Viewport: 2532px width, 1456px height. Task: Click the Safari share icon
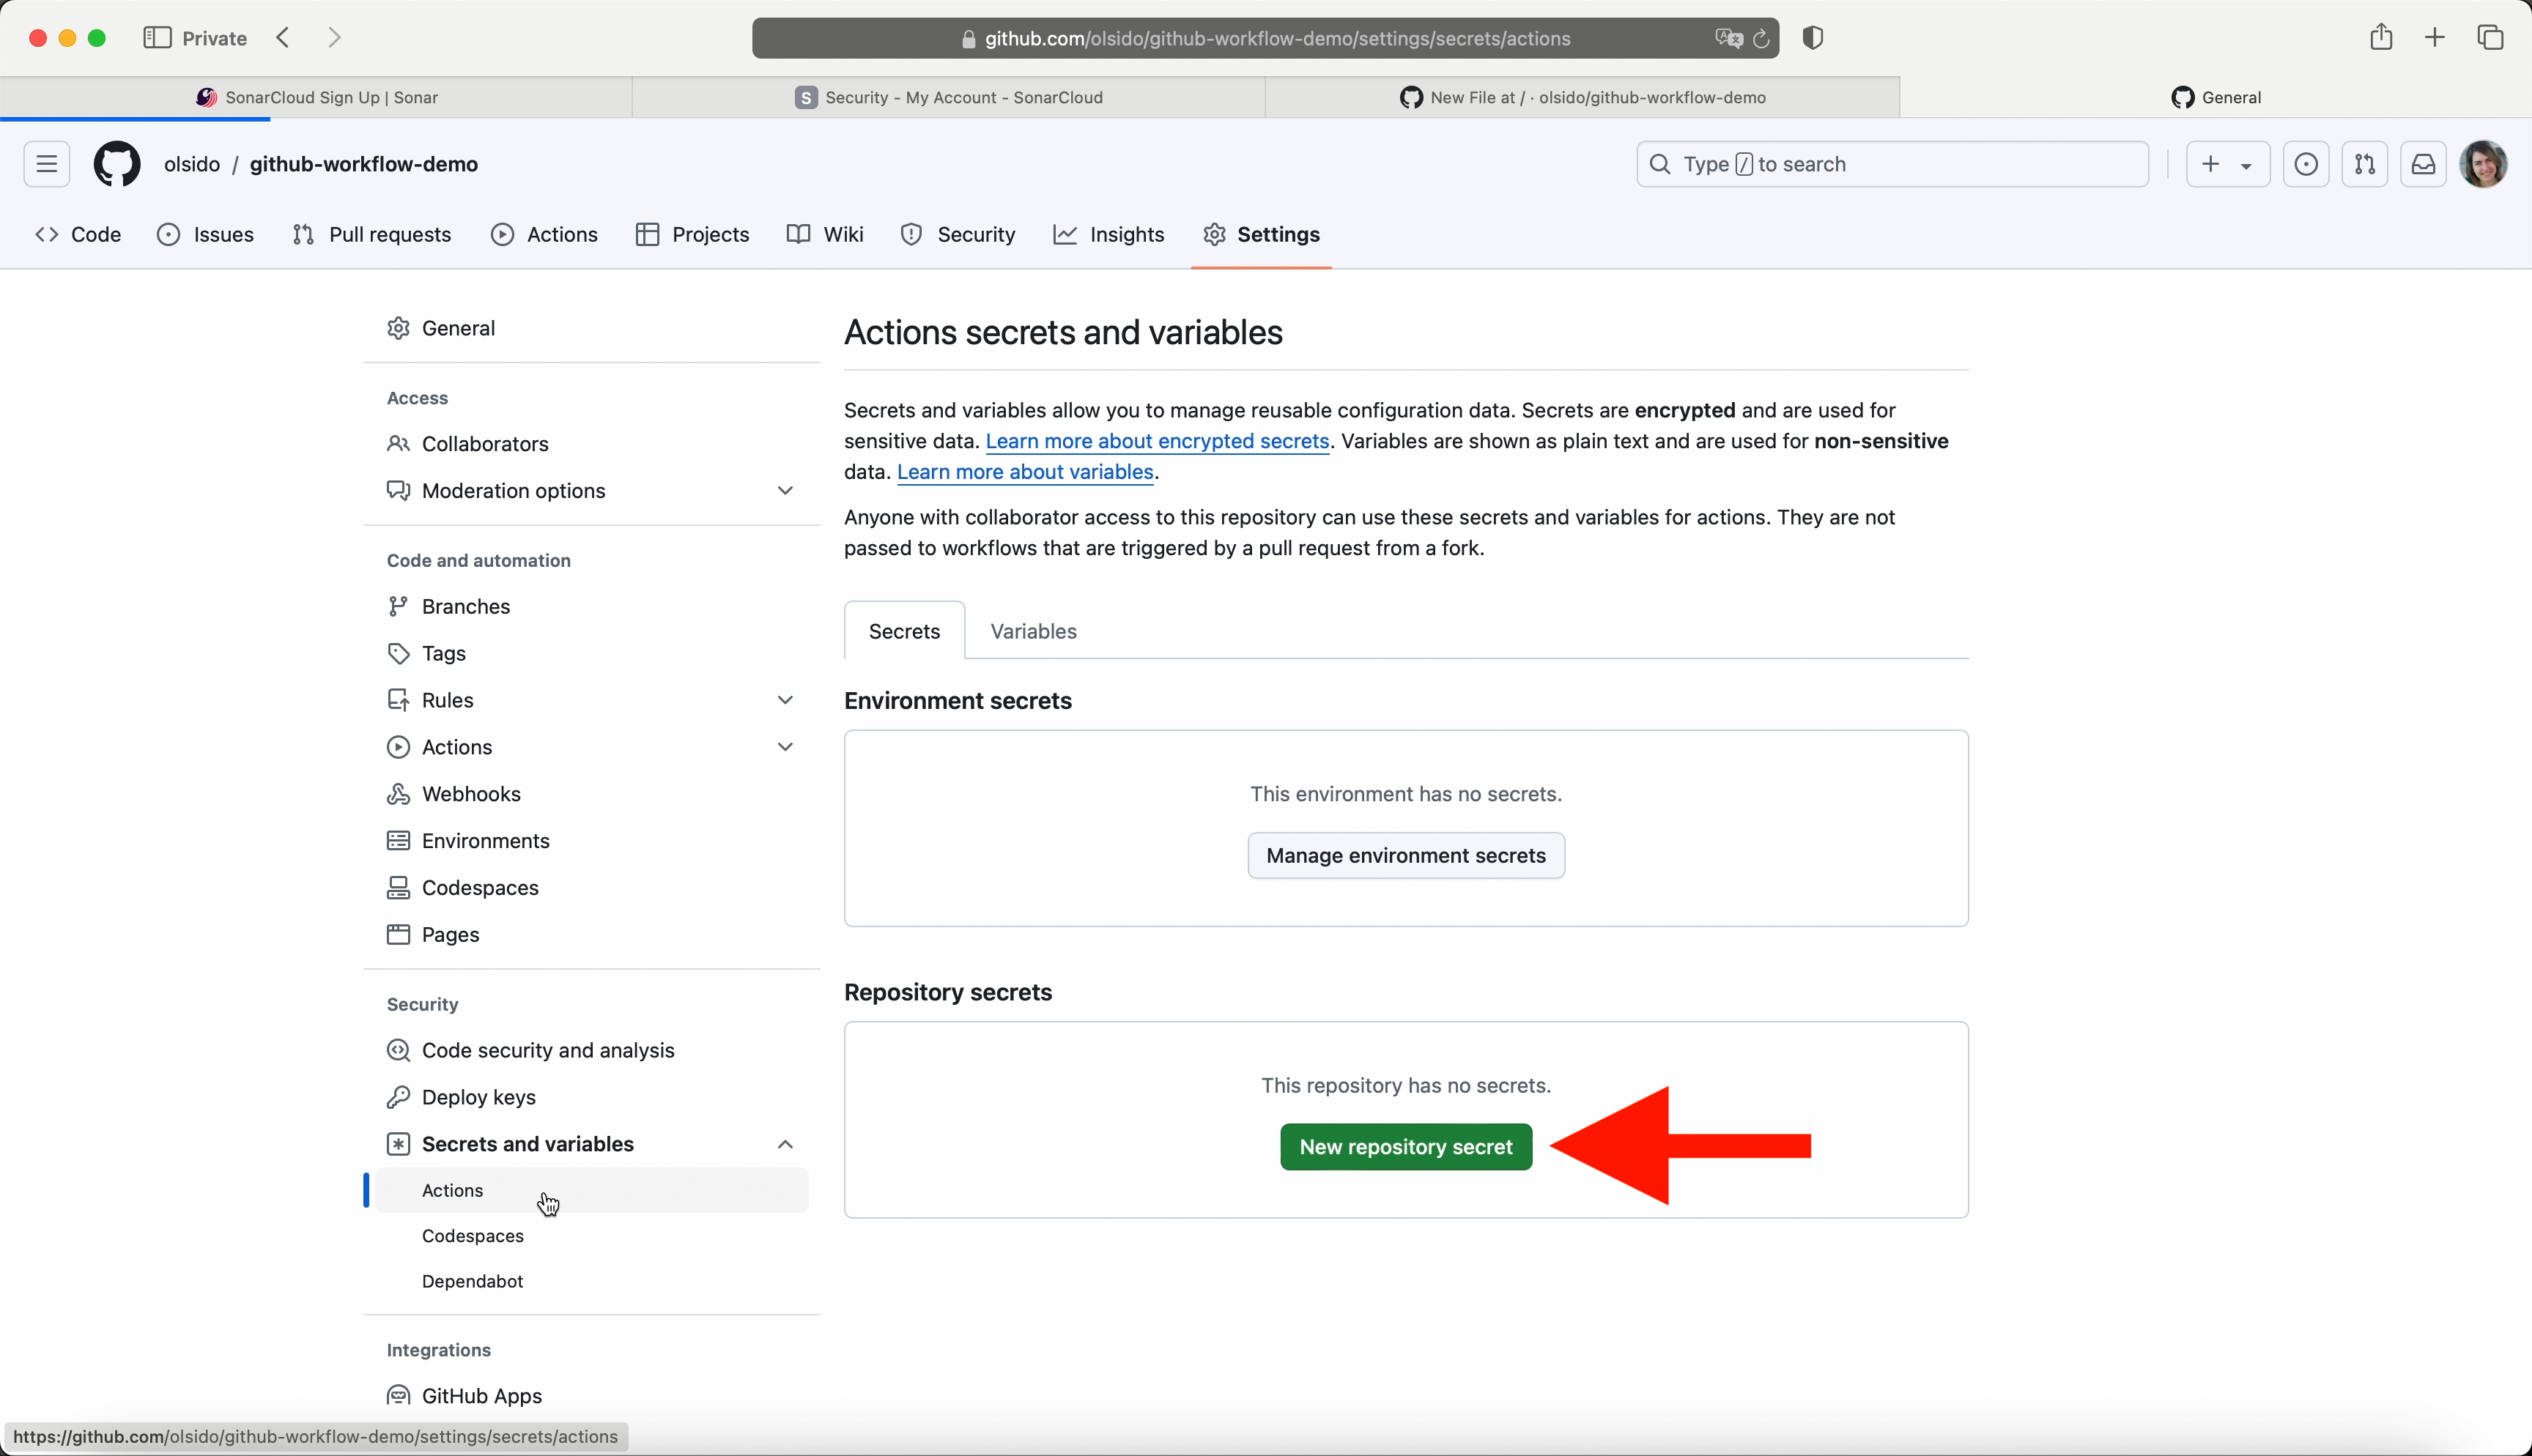point(2381,38)
